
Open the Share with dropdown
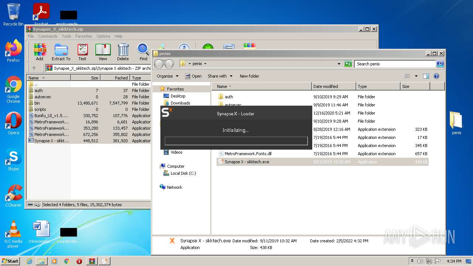click(220, 76)
